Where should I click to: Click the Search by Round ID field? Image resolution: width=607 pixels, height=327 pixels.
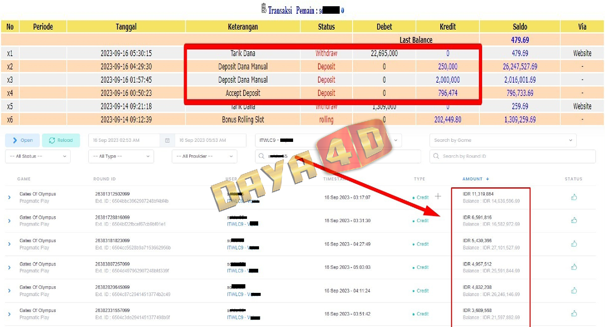coord(513,156)
